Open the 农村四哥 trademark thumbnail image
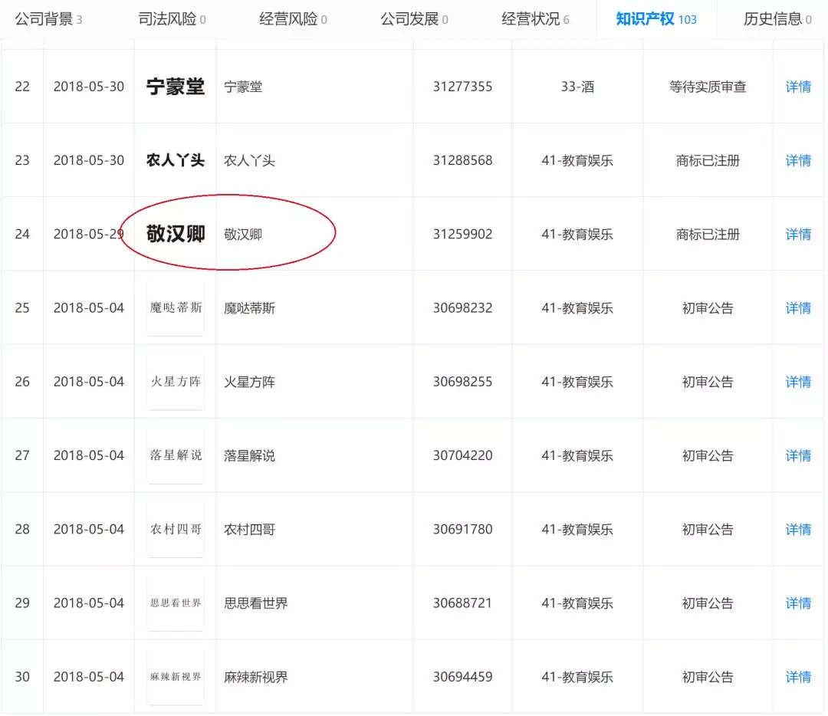Viewport: 828px width, 716px height. tap(176, 529)
